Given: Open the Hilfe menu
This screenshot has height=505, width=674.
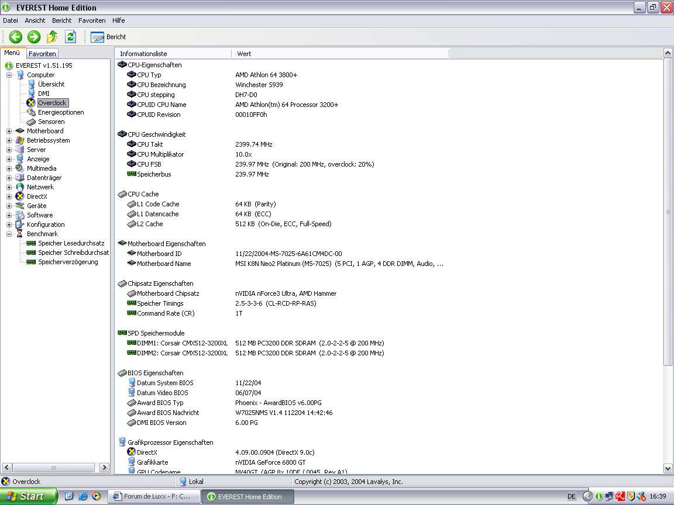Looking at the screenshot, I should 118,20.
